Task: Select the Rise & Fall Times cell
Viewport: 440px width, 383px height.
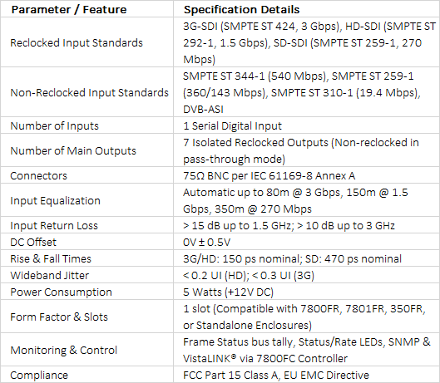Action: point(87,258)
